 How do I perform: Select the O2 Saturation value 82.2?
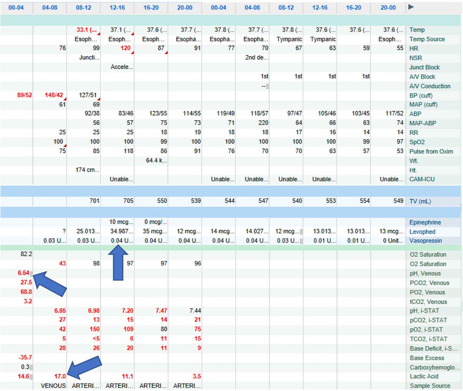click(26, 254)
